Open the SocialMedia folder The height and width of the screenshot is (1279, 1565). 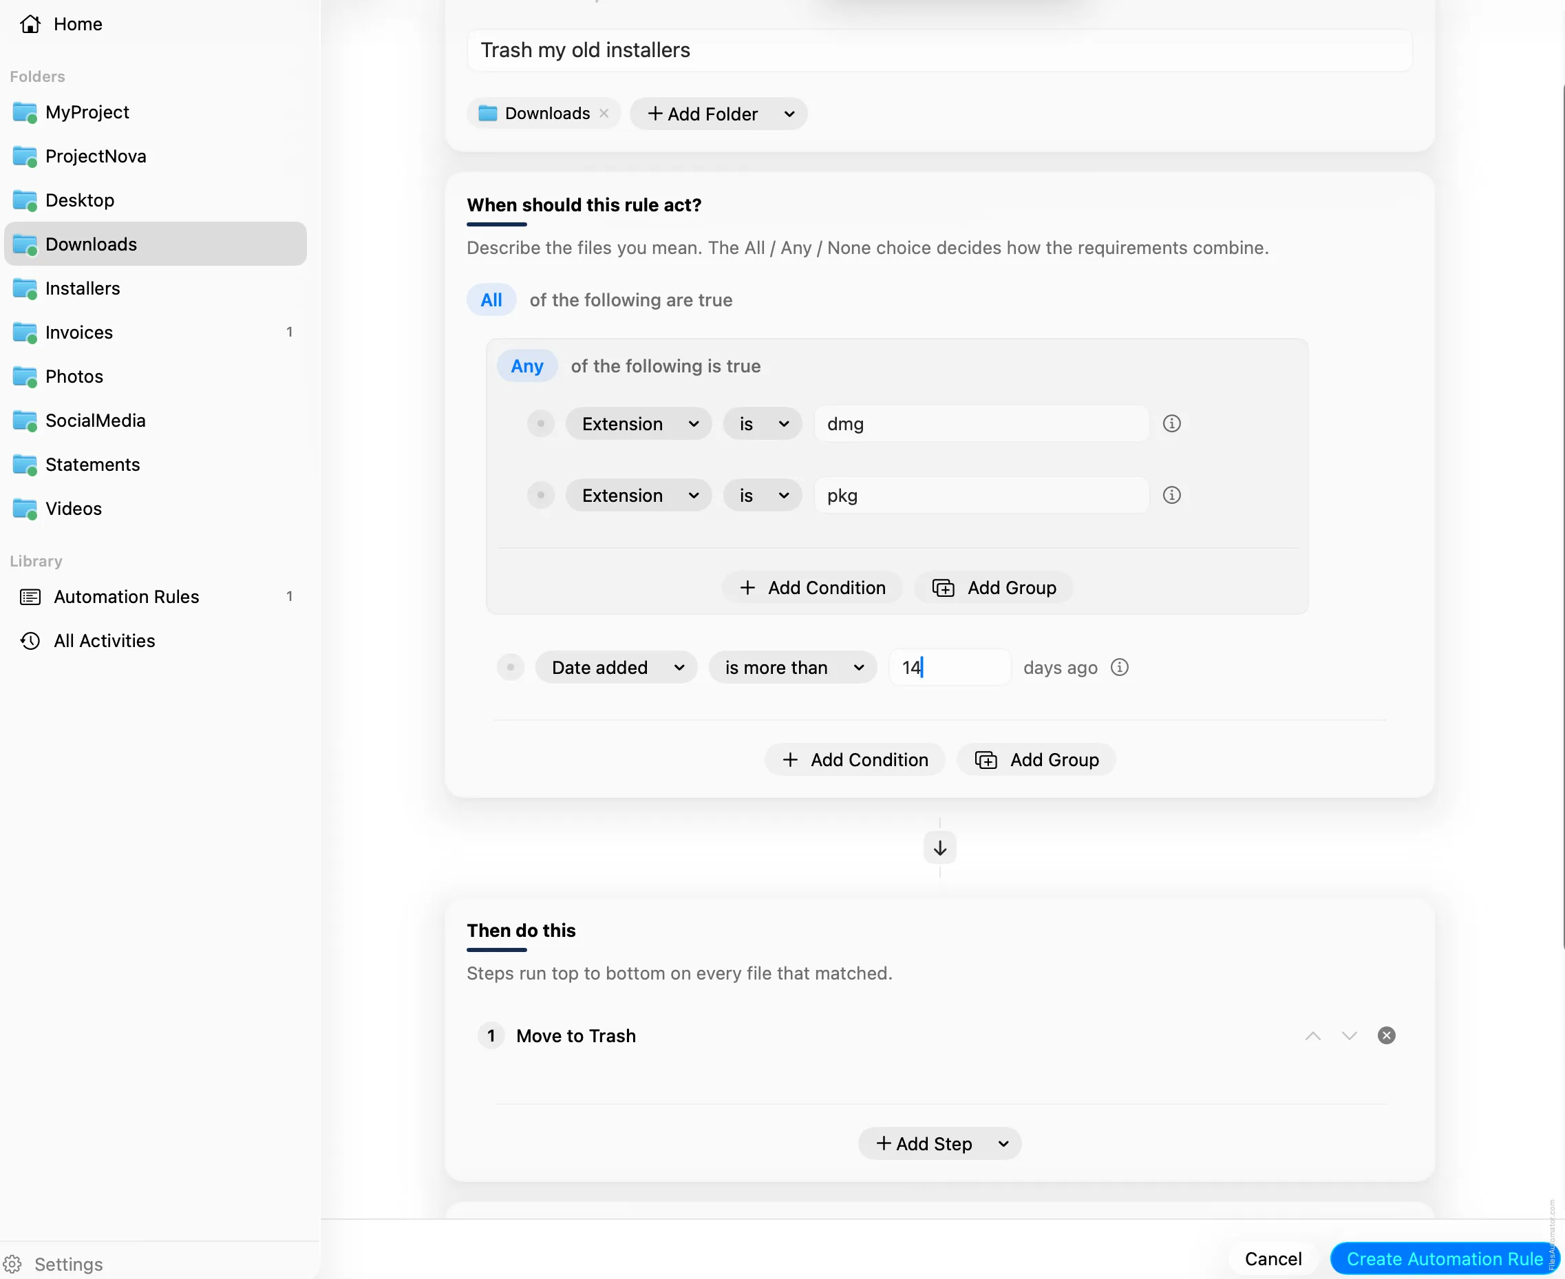[156, 421]
